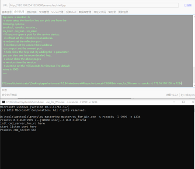Click the 'By rebeyond' author label

188,95
